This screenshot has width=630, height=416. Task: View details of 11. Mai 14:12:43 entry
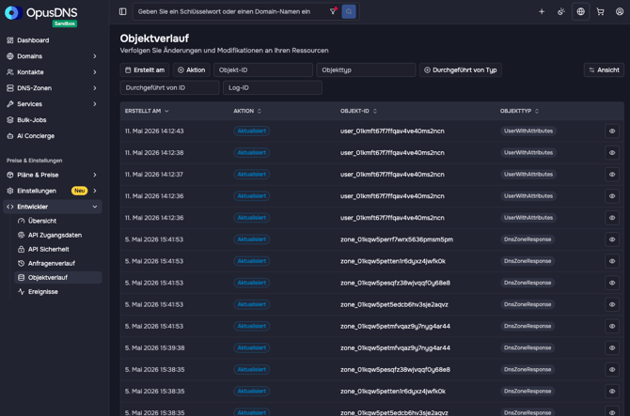[612, 131]
